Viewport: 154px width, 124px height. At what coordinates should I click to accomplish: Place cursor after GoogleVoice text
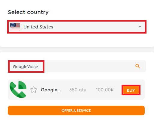(38, 66)
